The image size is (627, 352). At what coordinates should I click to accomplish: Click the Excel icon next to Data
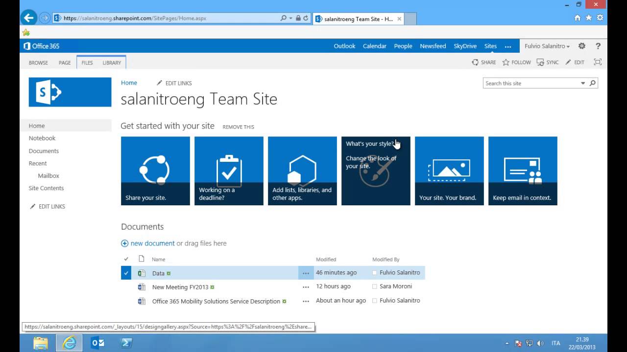click(x=142, y=273)
